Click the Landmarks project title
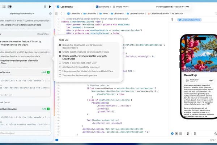217x145 pixels. (67, 7)
